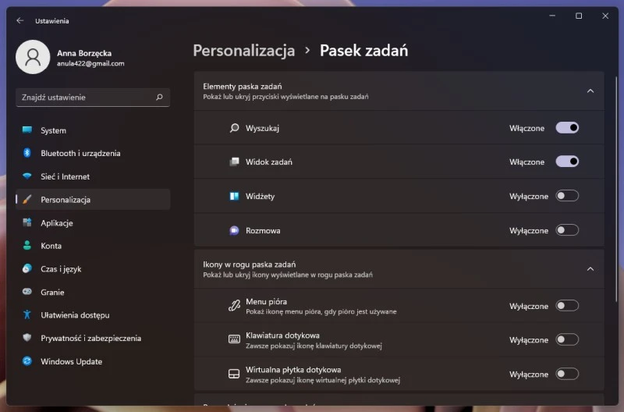Screen dimensions: 624x412
Task: Click the Granie controller icon
Action: coord(27,292)
